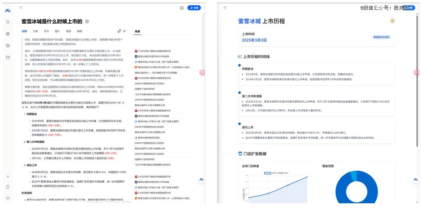Switch to the 学术 tab
421x208 pixels.
tap(46, 31)
